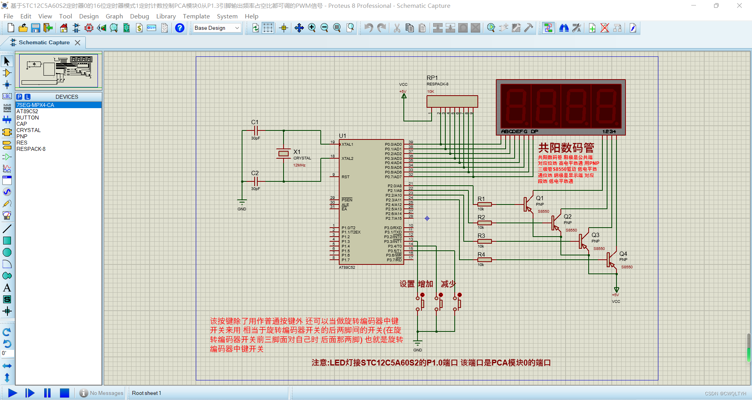752x400 pixels.
Task: Click the 4-digit seven segment display
Action: pos(560,107)
